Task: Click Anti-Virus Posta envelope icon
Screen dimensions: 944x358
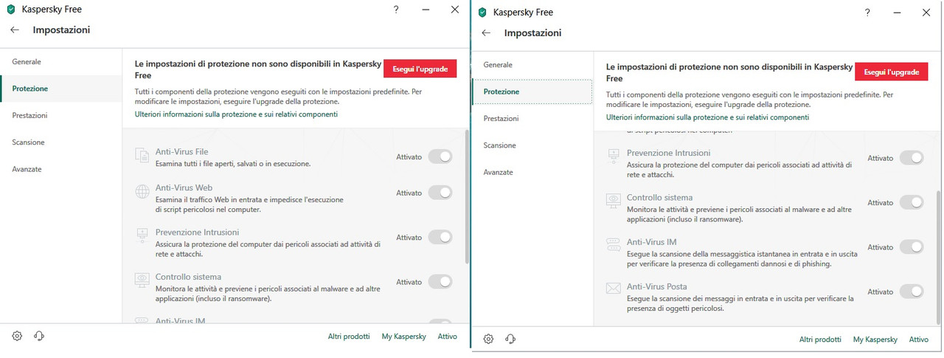Action: tap(613, 289)
